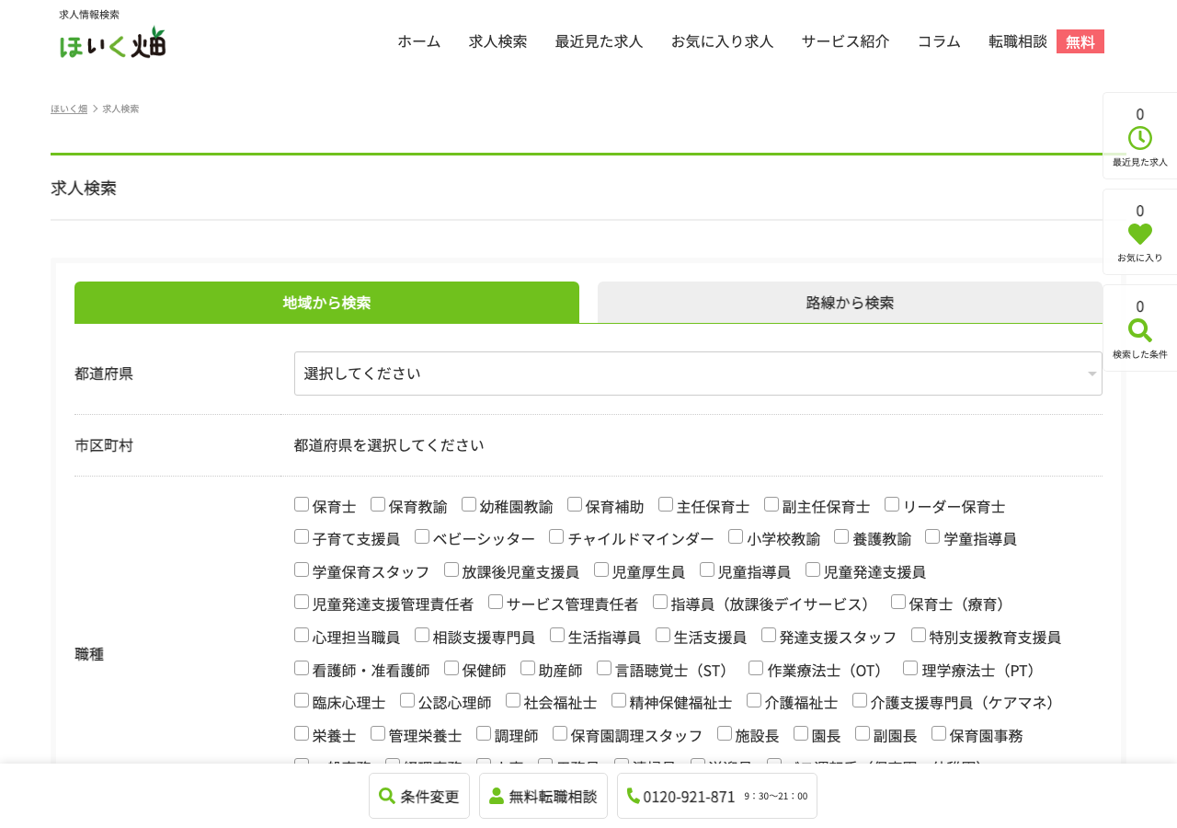The height and width of the screenshot is (828, 1177).
Task: Open ホーム in the top navigation
Action: pos(419,41)
